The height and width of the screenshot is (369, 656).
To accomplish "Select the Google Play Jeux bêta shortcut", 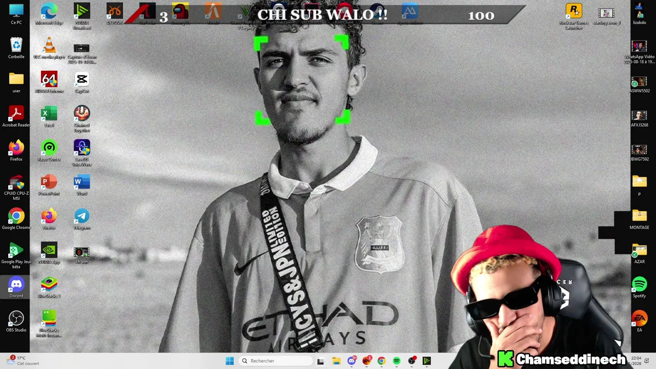I will (16, 256).
